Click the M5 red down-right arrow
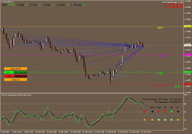The height and width of the screenshot is (134, 192). click(x=144, y=112)
